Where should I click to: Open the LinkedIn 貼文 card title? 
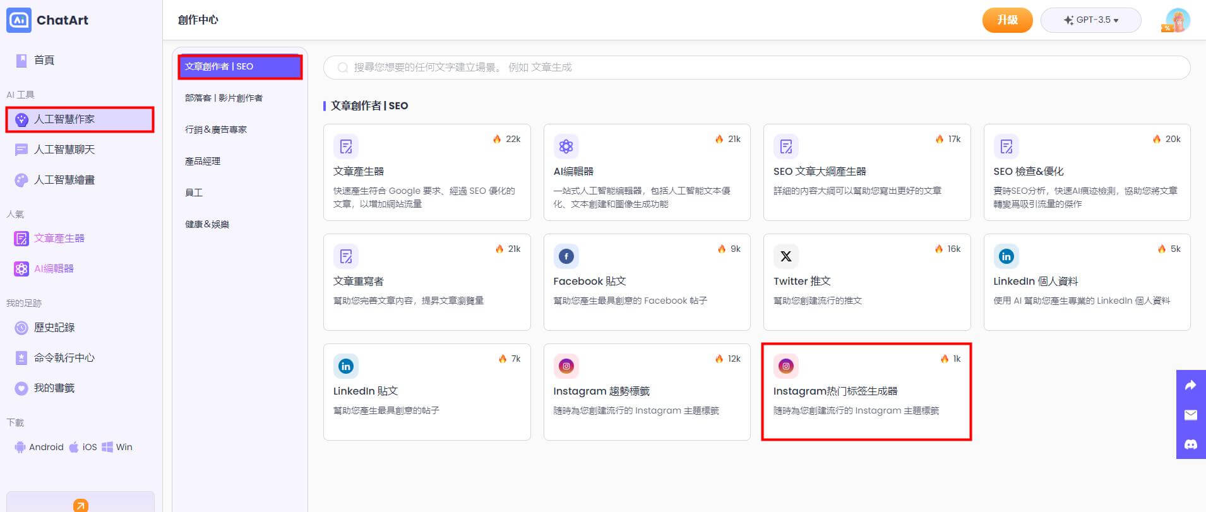[366, 391]
